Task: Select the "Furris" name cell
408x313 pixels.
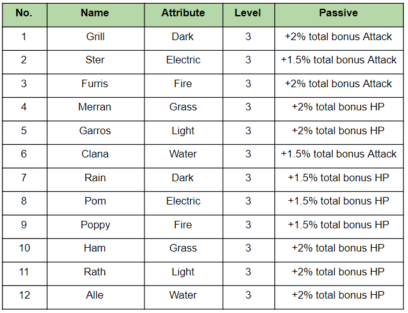Action: click(95, 83)
